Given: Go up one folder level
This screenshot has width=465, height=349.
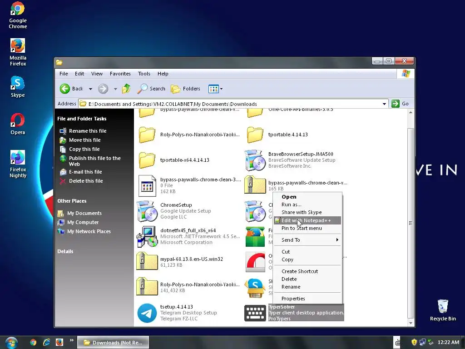Looking at the screenshot, I should (x=126, y=89).
